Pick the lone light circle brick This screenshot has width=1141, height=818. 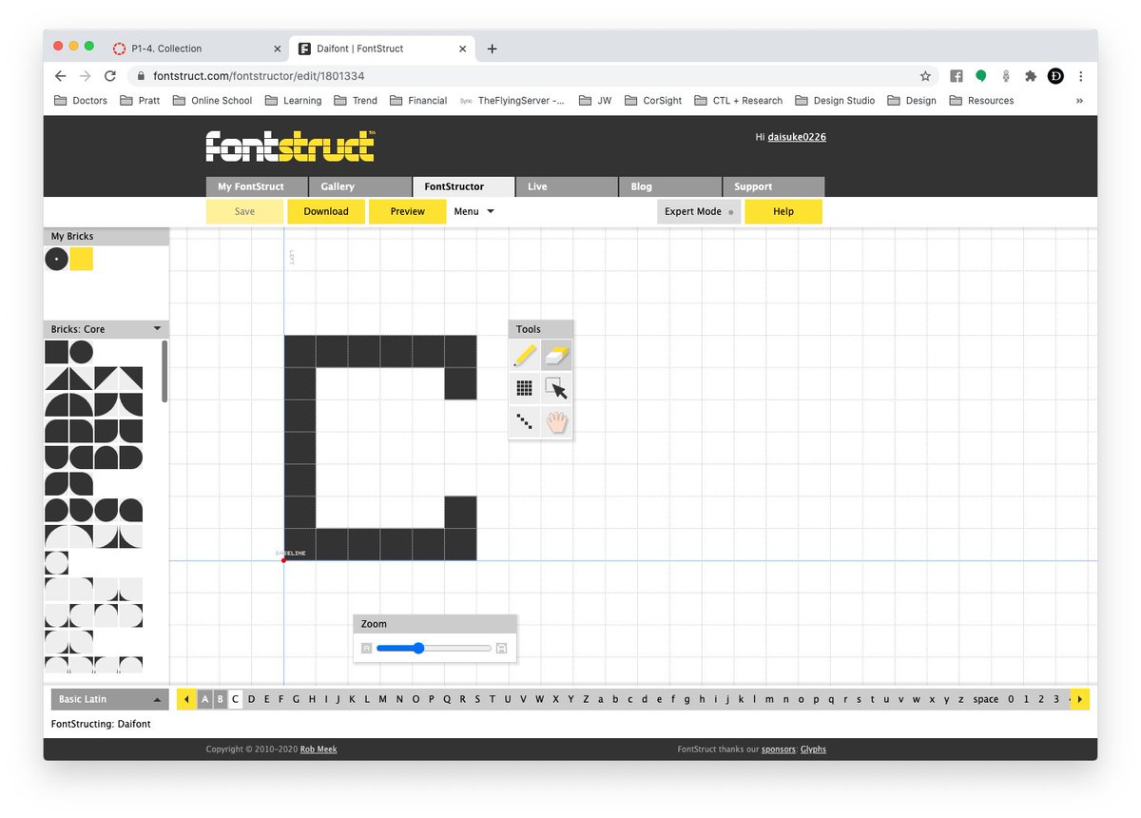click(57, 563)
